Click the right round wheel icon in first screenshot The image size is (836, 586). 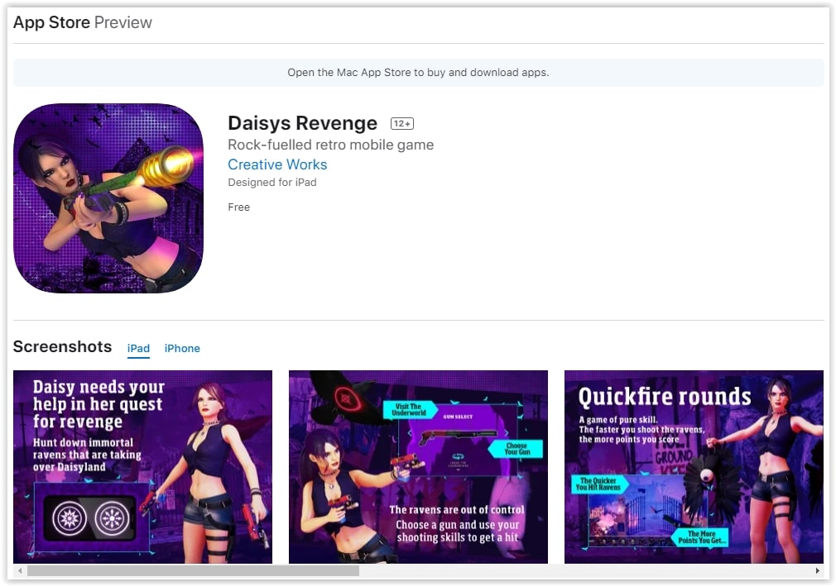(x=112, y=518)
